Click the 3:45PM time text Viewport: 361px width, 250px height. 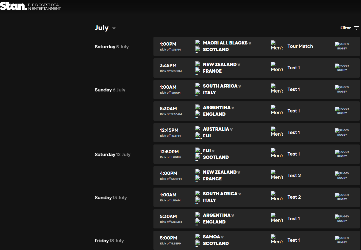(168, 65)
